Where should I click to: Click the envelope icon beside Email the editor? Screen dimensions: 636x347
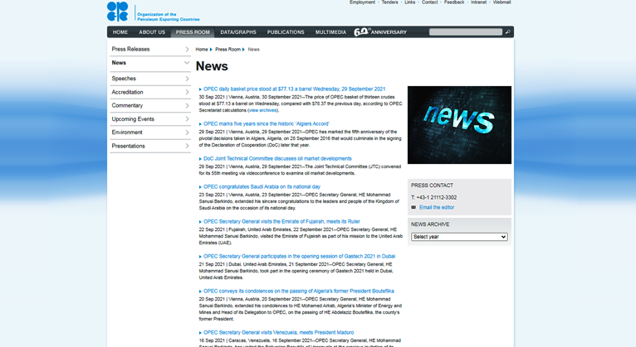pos(413,207)
